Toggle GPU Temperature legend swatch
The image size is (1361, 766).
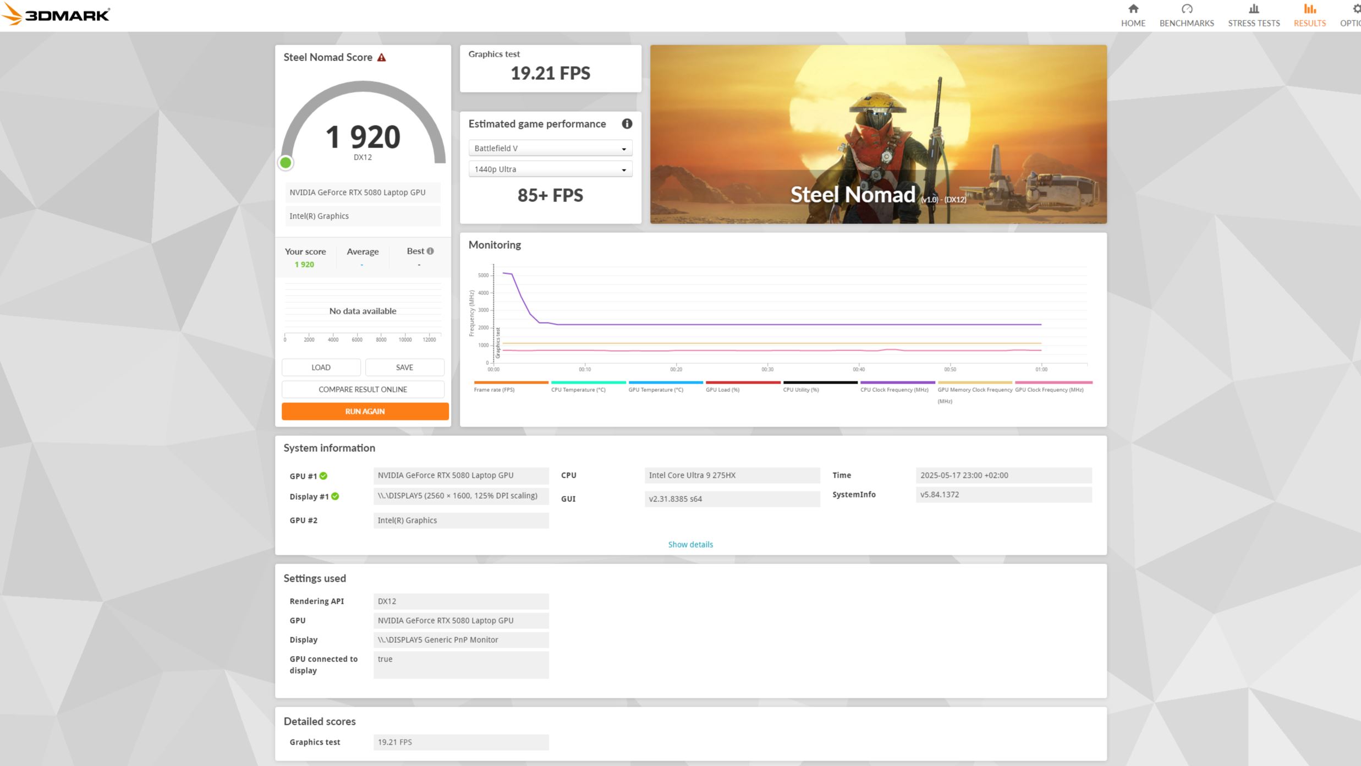[x=666, y=382]
